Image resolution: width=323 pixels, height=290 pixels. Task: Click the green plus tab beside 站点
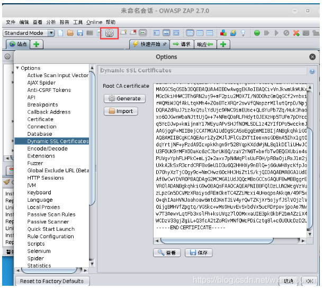click(37, 44)
